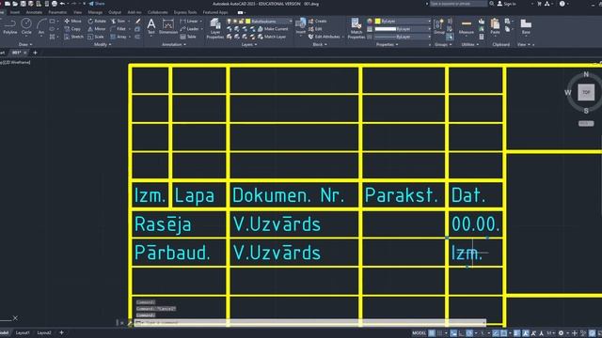
Task: Toggle the layer on/off lightbulb icon
Action: (230, 21)
